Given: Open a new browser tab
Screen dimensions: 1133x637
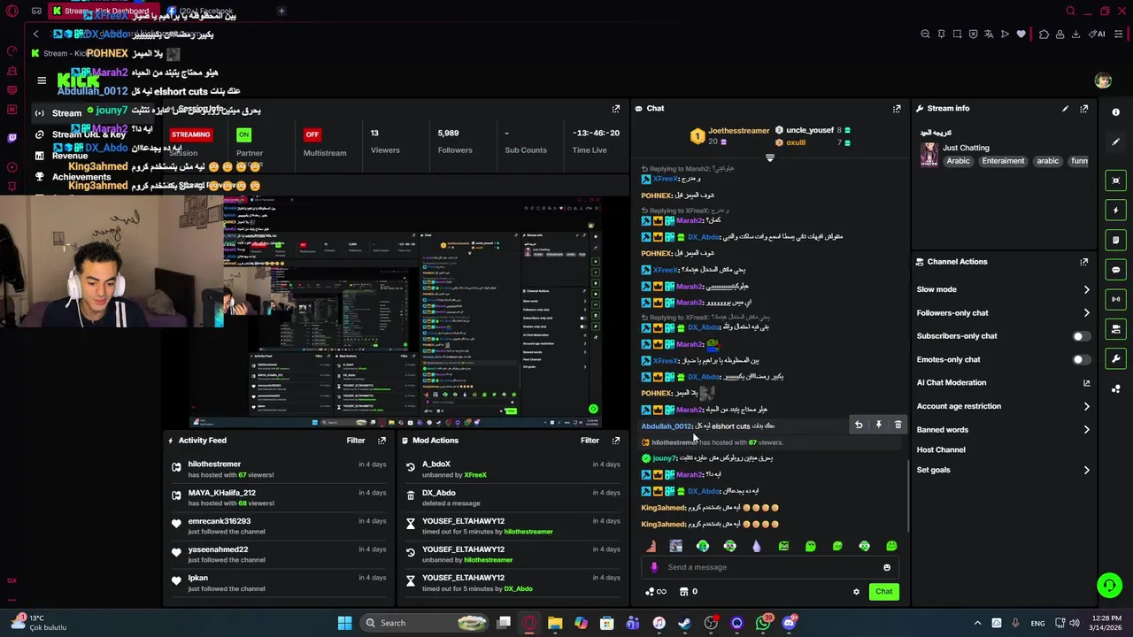Looking at the screenshot, I should [281, 12].
